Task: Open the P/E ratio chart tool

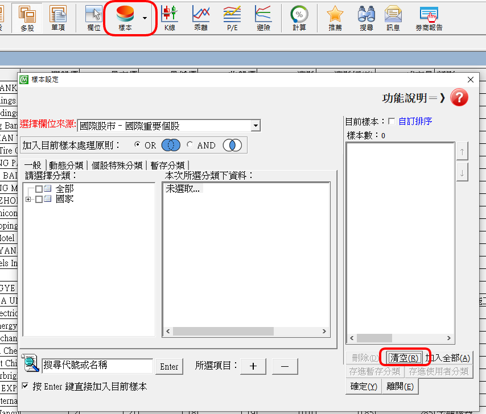Action: pyautogui.click(x=232, y=17)
